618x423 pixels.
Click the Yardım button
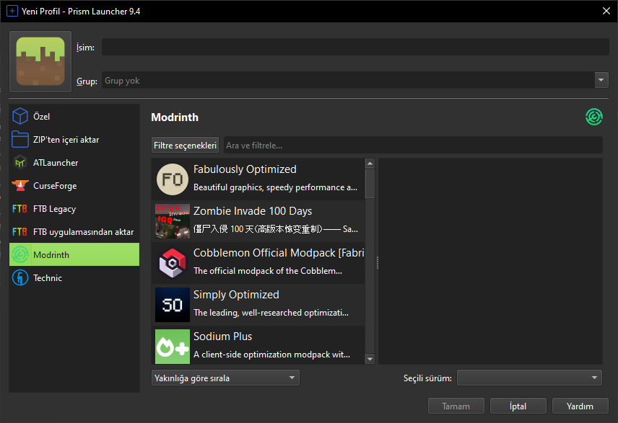[x=580, y=406]
